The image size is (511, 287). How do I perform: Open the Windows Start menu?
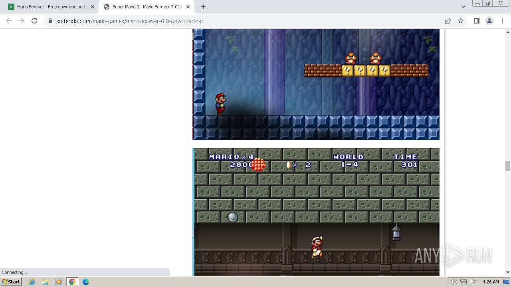[11, 282]
